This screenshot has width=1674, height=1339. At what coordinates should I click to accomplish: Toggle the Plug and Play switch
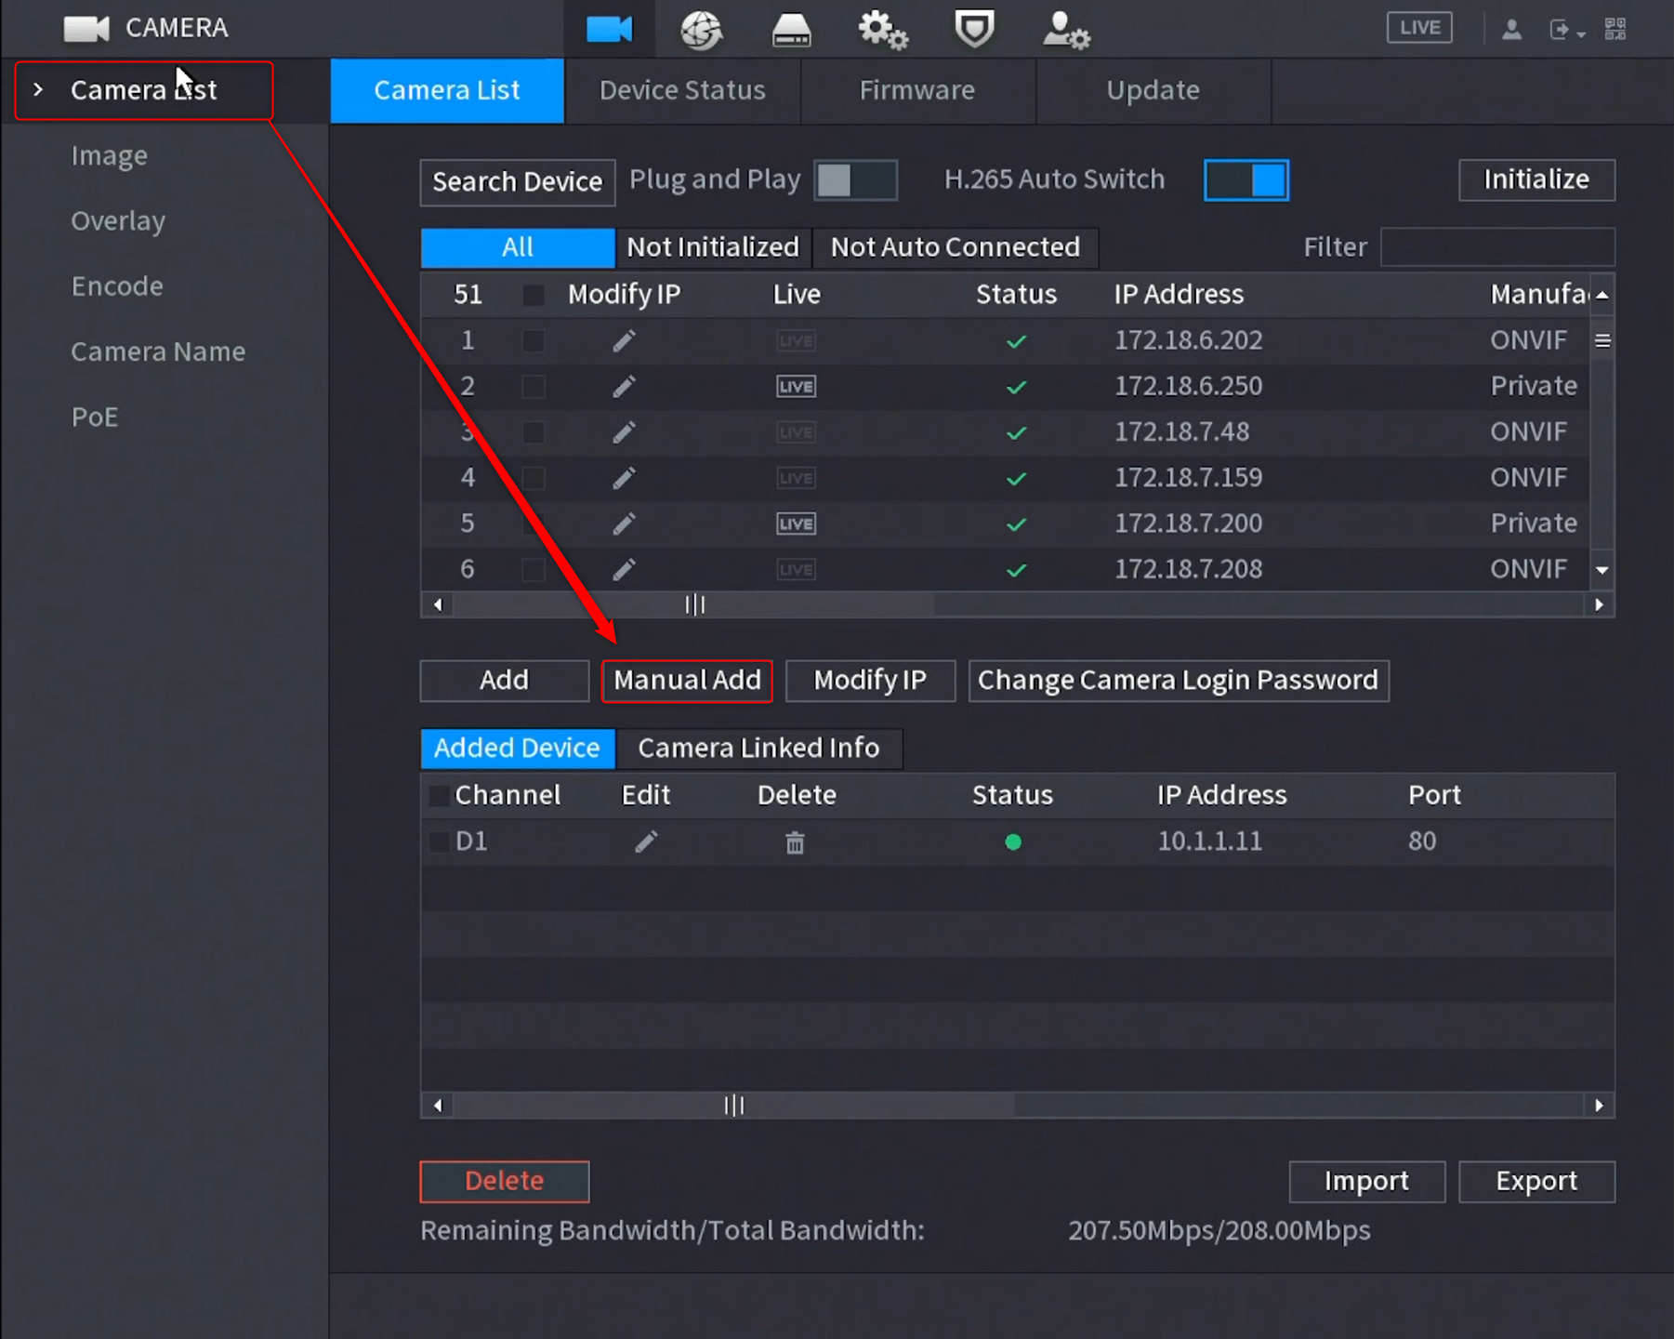pyautogui.click(x=855, y=180)
